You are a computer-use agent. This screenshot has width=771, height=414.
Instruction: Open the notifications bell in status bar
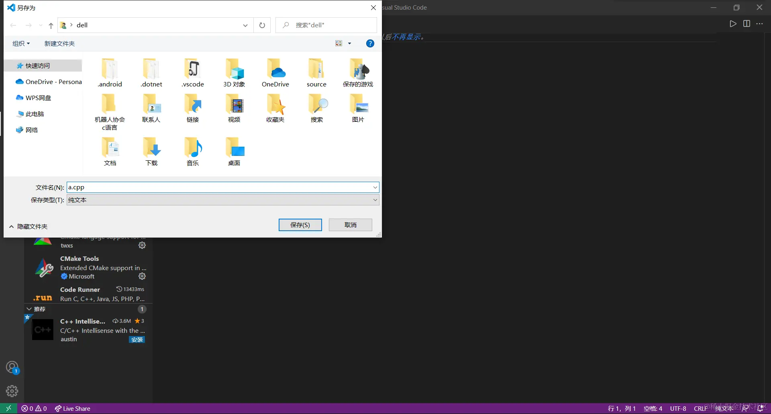pos(760,408)
